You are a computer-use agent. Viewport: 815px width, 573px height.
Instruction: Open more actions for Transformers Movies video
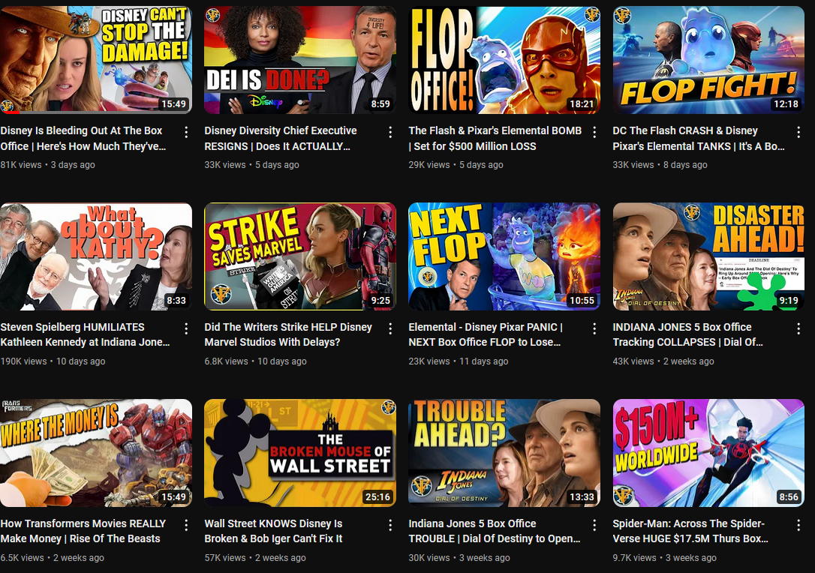coord(186,525)
